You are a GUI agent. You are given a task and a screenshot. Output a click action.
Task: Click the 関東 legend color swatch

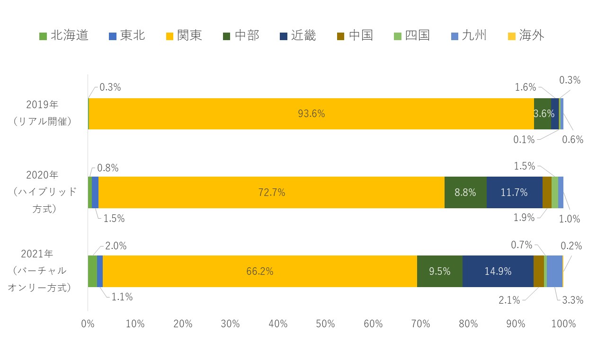[x=169, y=35]
